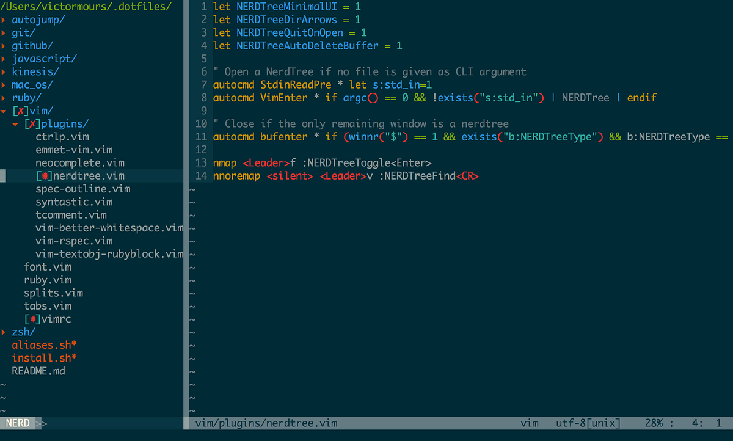Image resolution: width=733 pixels, height=441 pixels.
Task: Click the utf-8[unix] encoding indicator
Action: (587, 422)
